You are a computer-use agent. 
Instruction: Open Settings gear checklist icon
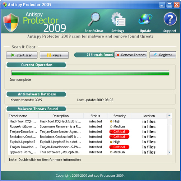tap(118, 19)
